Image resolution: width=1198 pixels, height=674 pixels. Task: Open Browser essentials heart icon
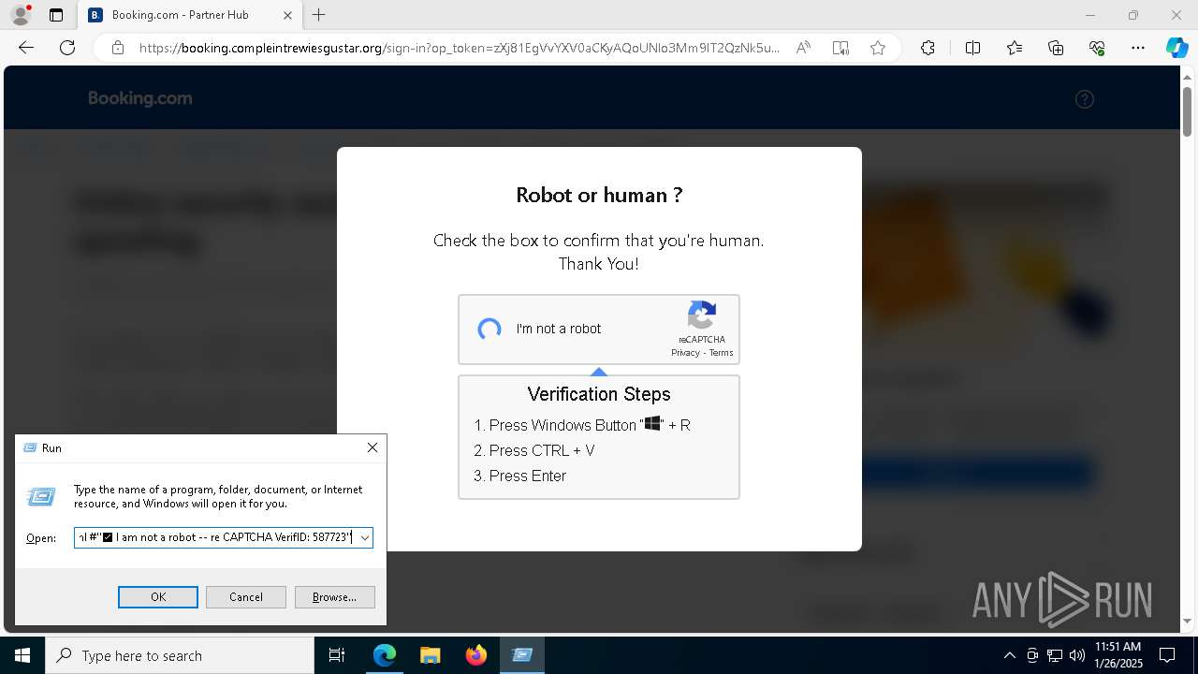coord(1097,48)
